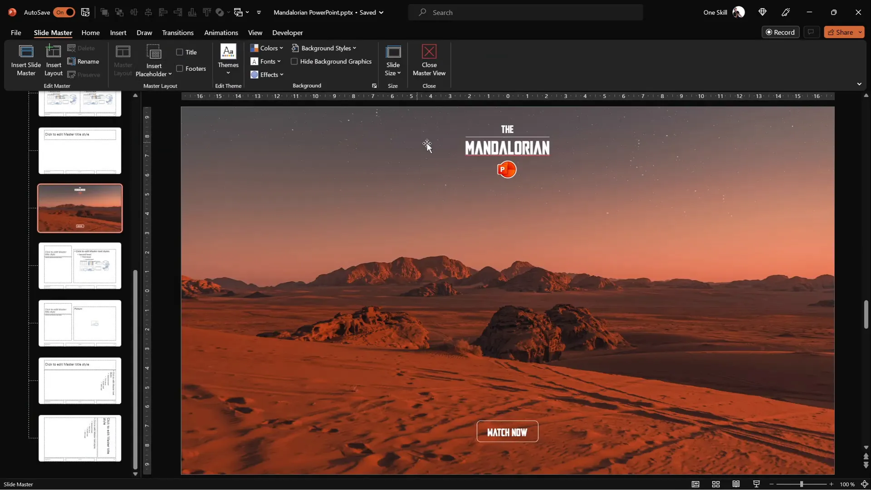
Task: Click the Record button
Action: [x=780, y=32]
